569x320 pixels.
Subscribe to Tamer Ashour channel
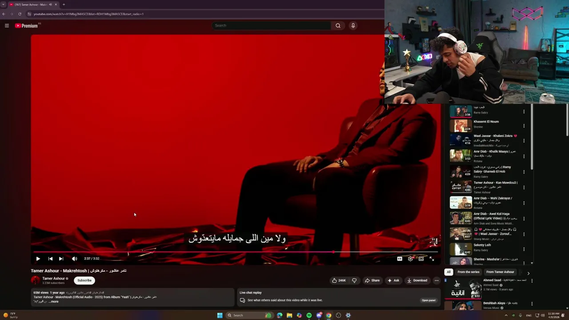pos(84,280)
